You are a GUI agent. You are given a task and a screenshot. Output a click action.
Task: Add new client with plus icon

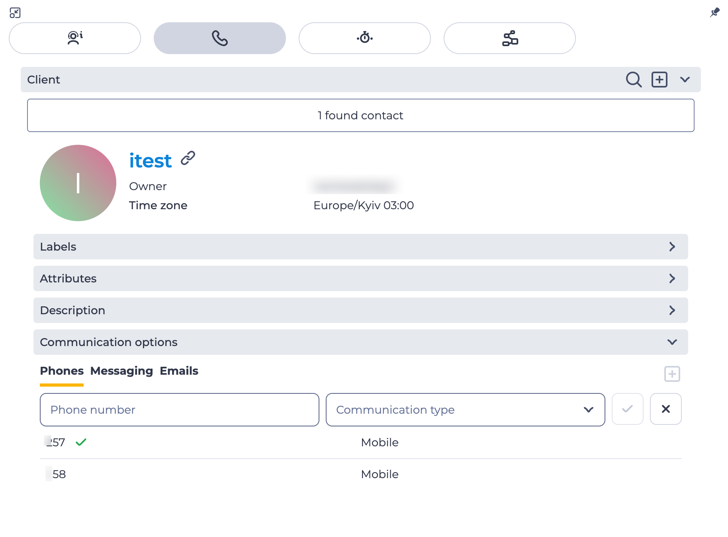(x=660, y=80)
